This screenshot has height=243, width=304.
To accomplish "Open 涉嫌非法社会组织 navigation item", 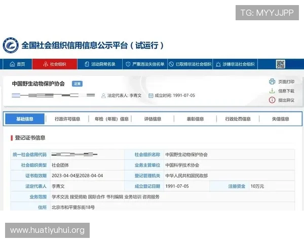I will [235, 64].
